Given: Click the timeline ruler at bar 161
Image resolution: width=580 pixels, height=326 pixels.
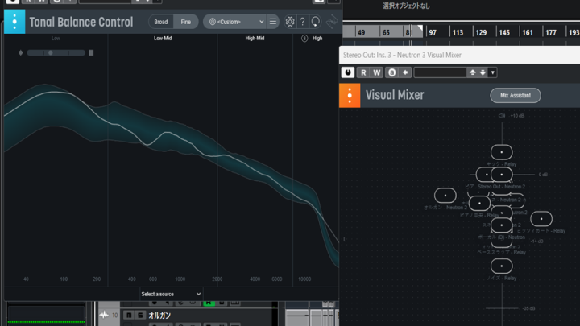Looking at the screenshot, I should pyautogui.click(x=528, y=32).
